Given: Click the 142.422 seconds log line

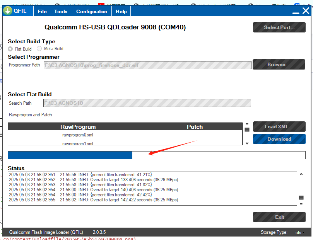Looking at the screenshot, I should coord(93,200).
